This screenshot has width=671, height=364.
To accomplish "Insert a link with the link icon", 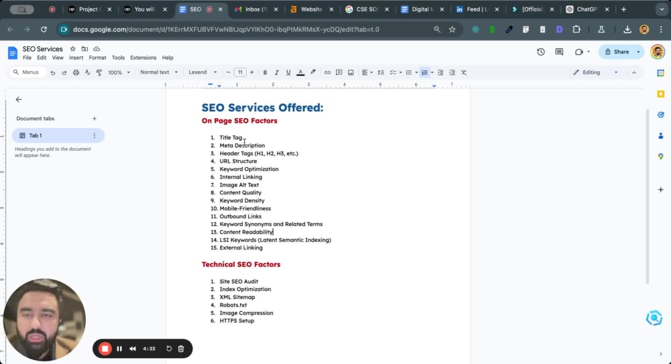I will coord(327,72).
